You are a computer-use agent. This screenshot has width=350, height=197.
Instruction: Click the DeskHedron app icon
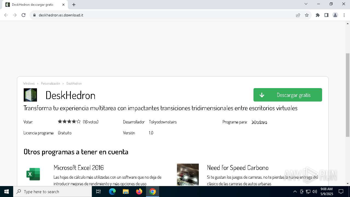point(30,95)
